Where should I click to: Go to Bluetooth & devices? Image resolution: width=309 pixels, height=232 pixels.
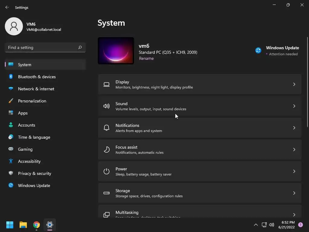point(45,76)
